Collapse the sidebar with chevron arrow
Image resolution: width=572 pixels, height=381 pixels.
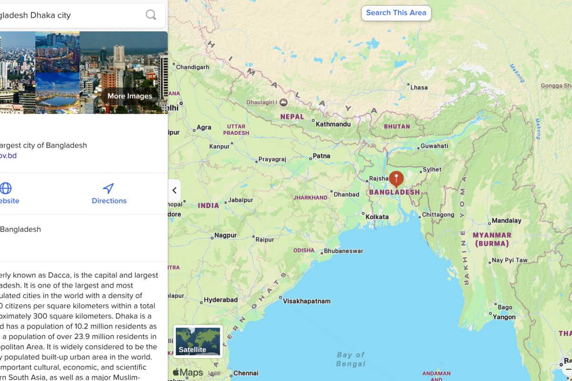pyautogui.click(x=174, y=190)
